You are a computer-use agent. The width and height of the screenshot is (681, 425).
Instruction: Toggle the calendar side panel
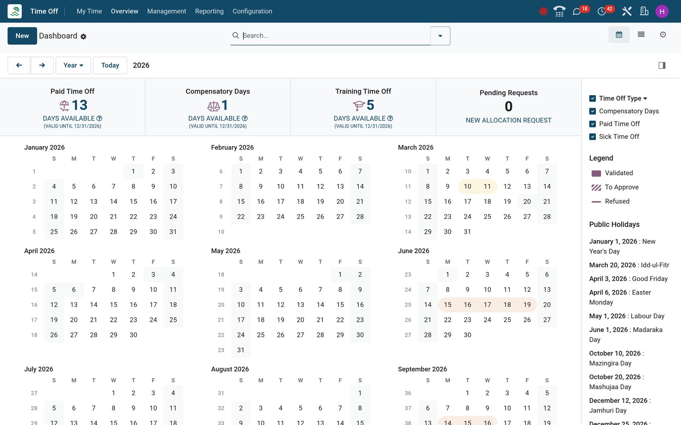[662, 65]
